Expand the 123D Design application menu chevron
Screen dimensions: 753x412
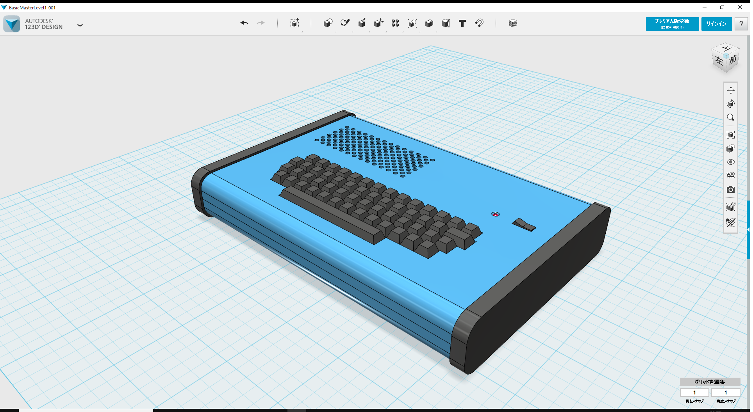(80, 25)
